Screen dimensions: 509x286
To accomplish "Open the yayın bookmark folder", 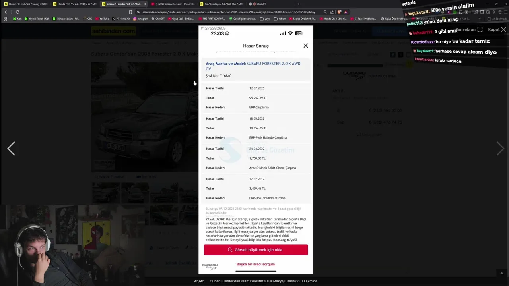I will 265,19.
